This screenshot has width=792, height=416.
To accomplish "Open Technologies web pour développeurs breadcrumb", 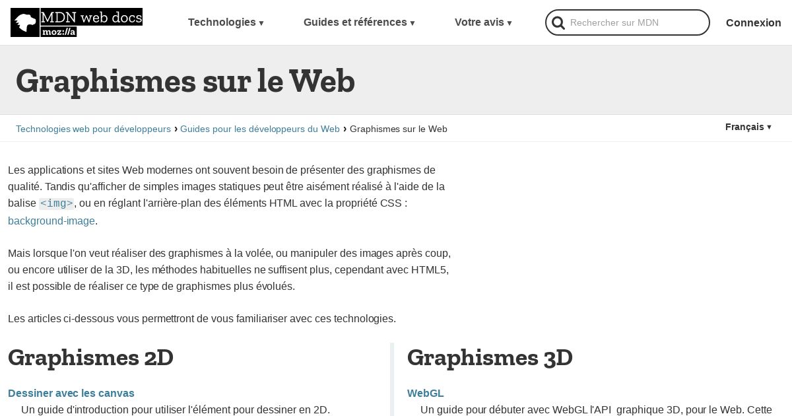I will click(93, 129).
